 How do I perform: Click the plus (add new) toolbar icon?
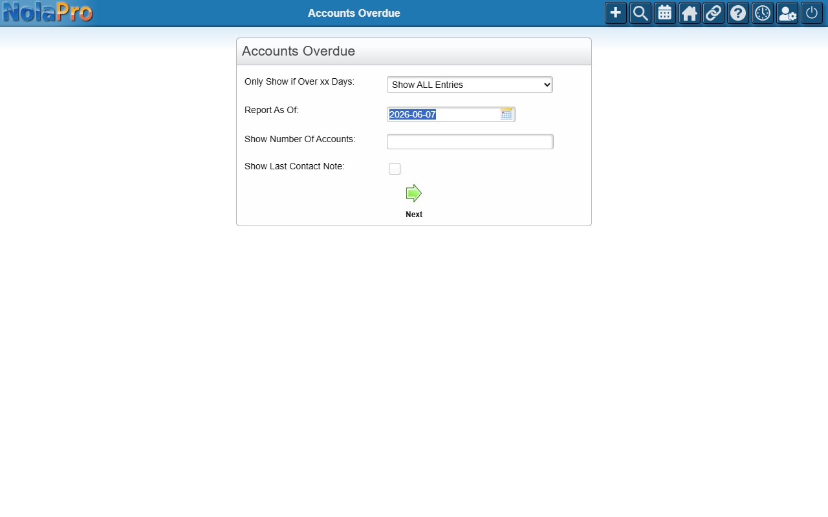(x=616, y=13)
